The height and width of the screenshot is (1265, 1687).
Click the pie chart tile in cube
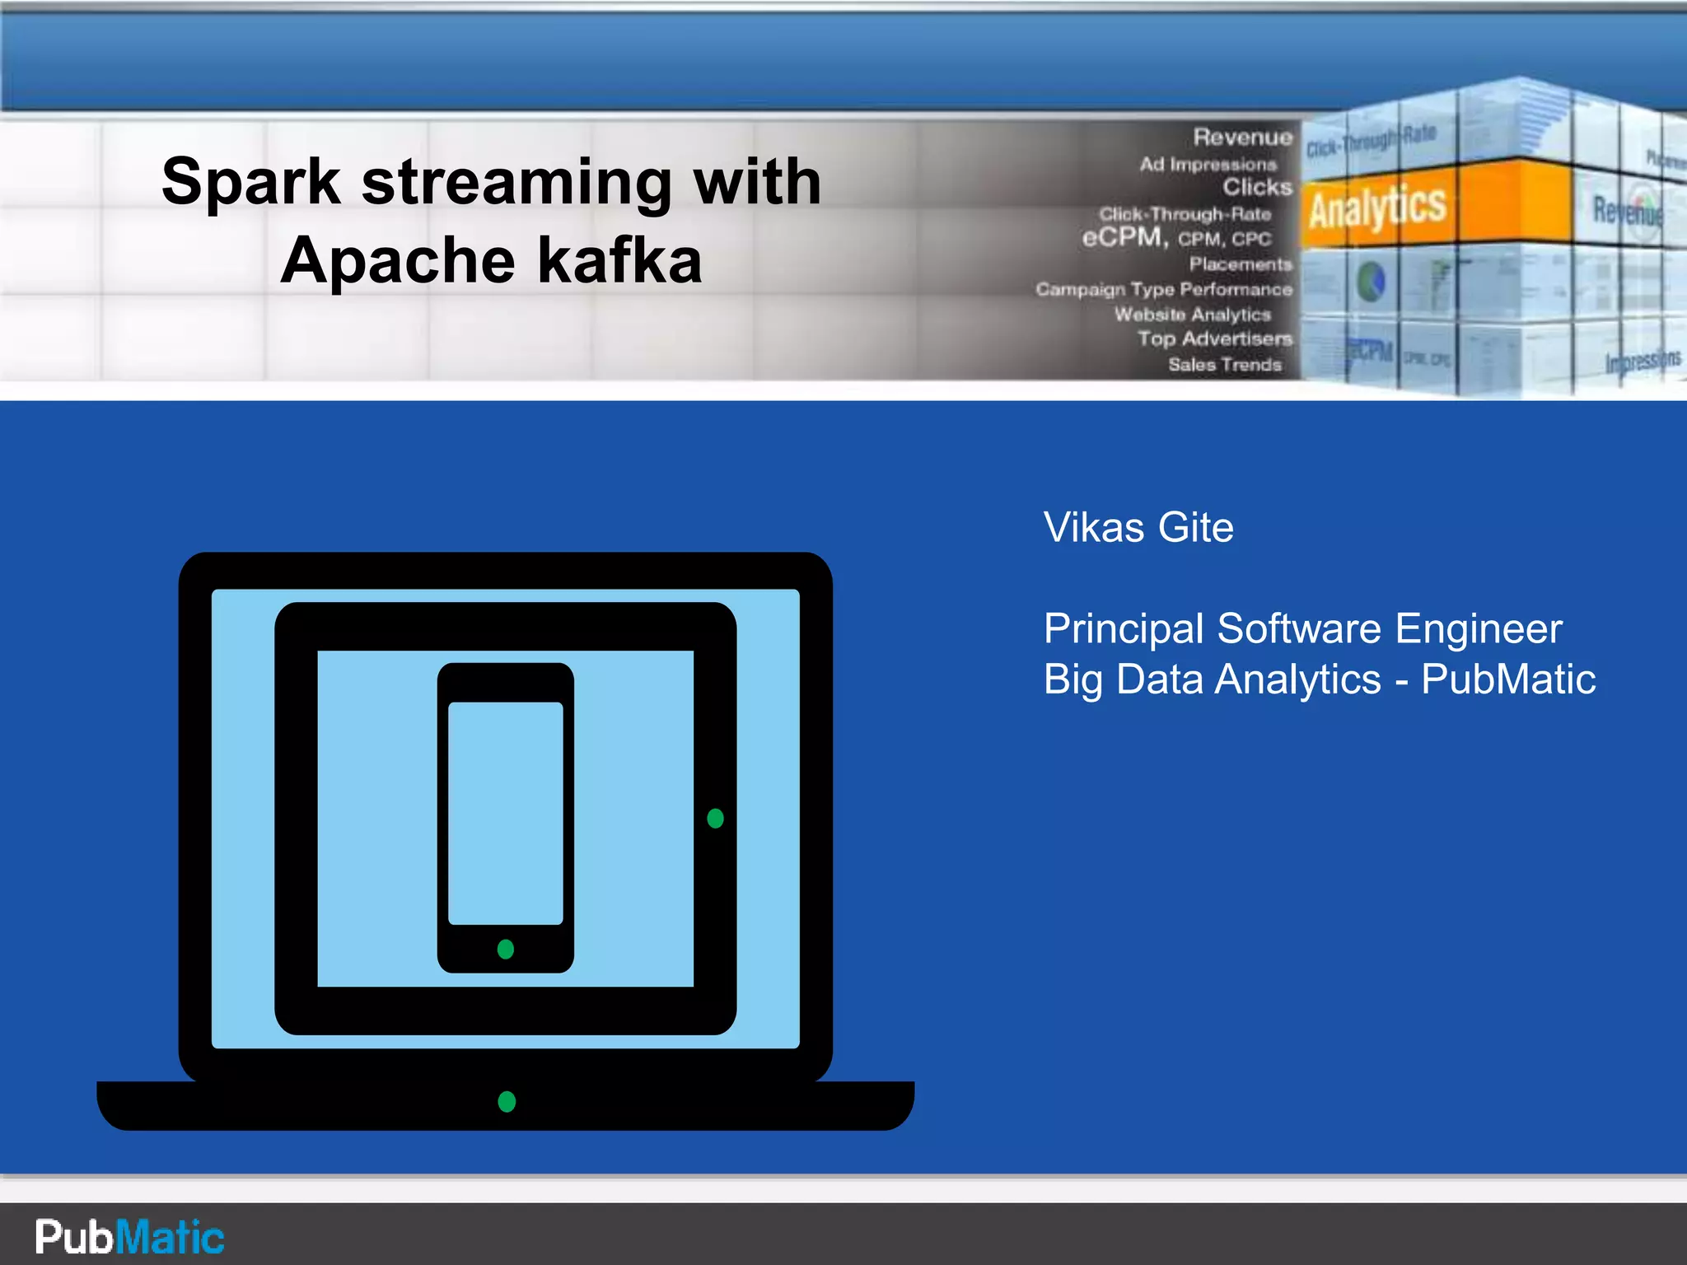pyautogui.click(x=1371, y=281)
